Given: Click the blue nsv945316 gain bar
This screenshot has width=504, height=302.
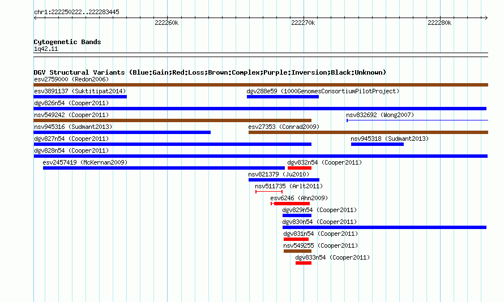Looking at the screenshot, I should click(x=122, y=132).
